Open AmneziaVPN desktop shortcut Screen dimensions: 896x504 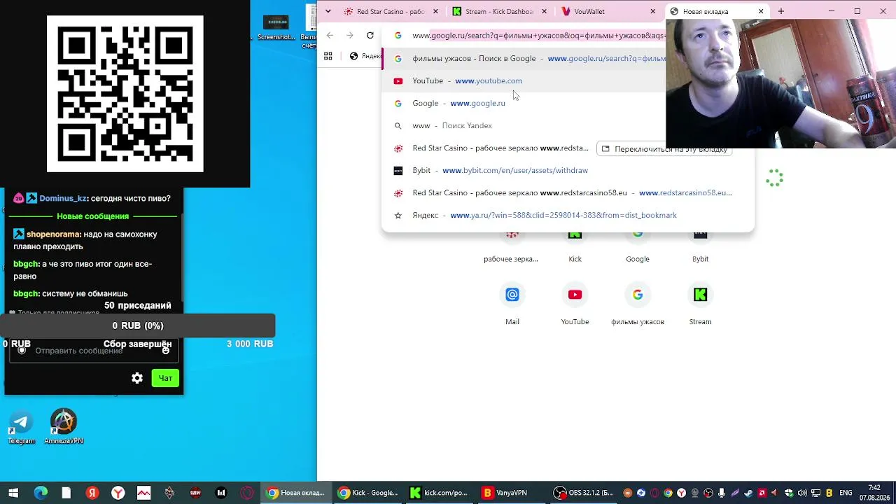pos(64,427)
